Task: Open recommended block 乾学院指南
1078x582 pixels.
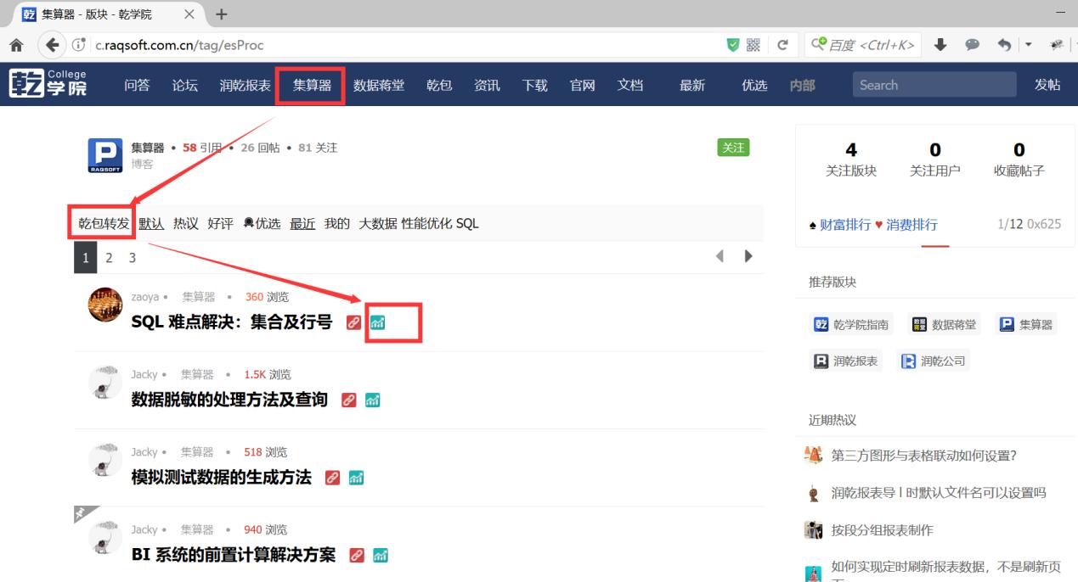Action: coord(852,324)
